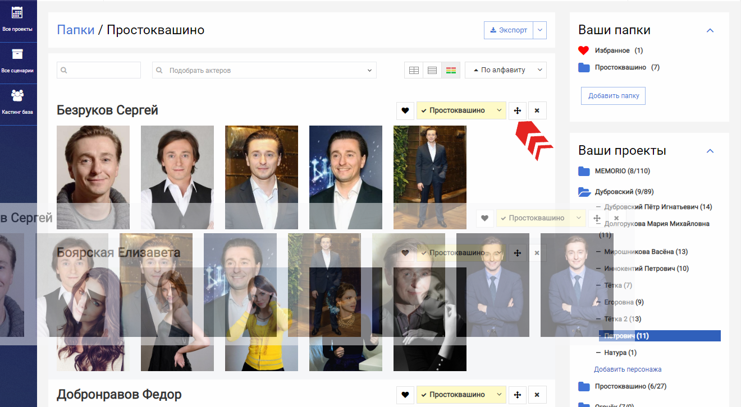The image size is (741, 407).
Task: Open the Экспорт dropdown arrow
Action: (540, 30)
